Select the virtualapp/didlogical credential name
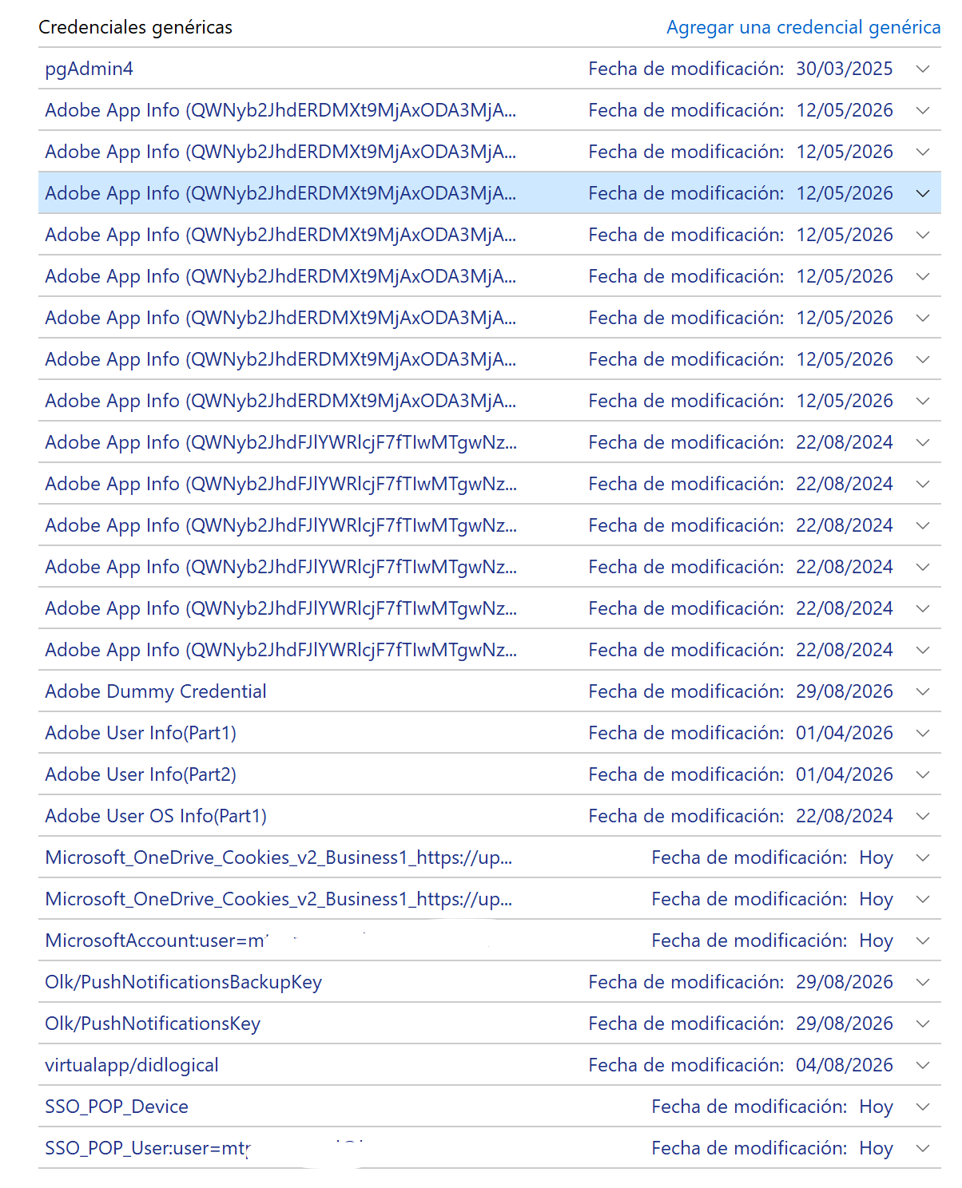Screen dimensions: 962x1188 click(x=132, y=1065)
